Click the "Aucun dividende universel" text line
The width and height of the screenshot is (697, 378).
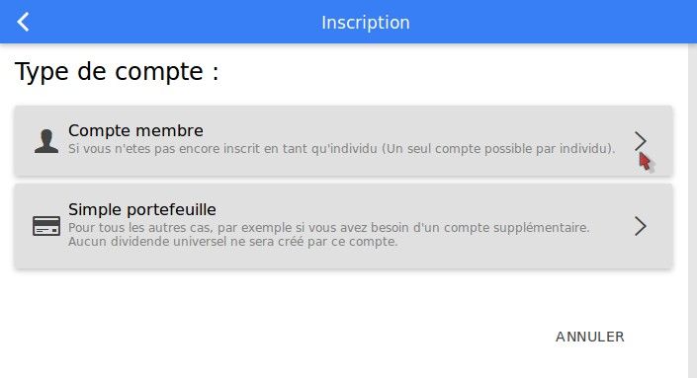point(232,242)
